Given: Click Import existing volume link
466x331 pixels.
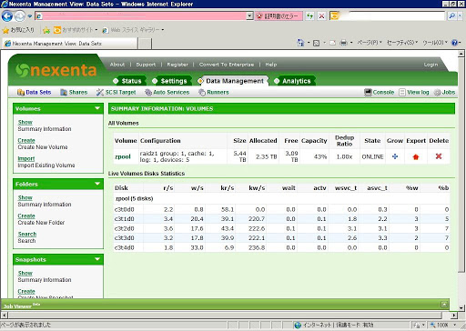Looking at the screenshot, I should [x=26, y=158].
